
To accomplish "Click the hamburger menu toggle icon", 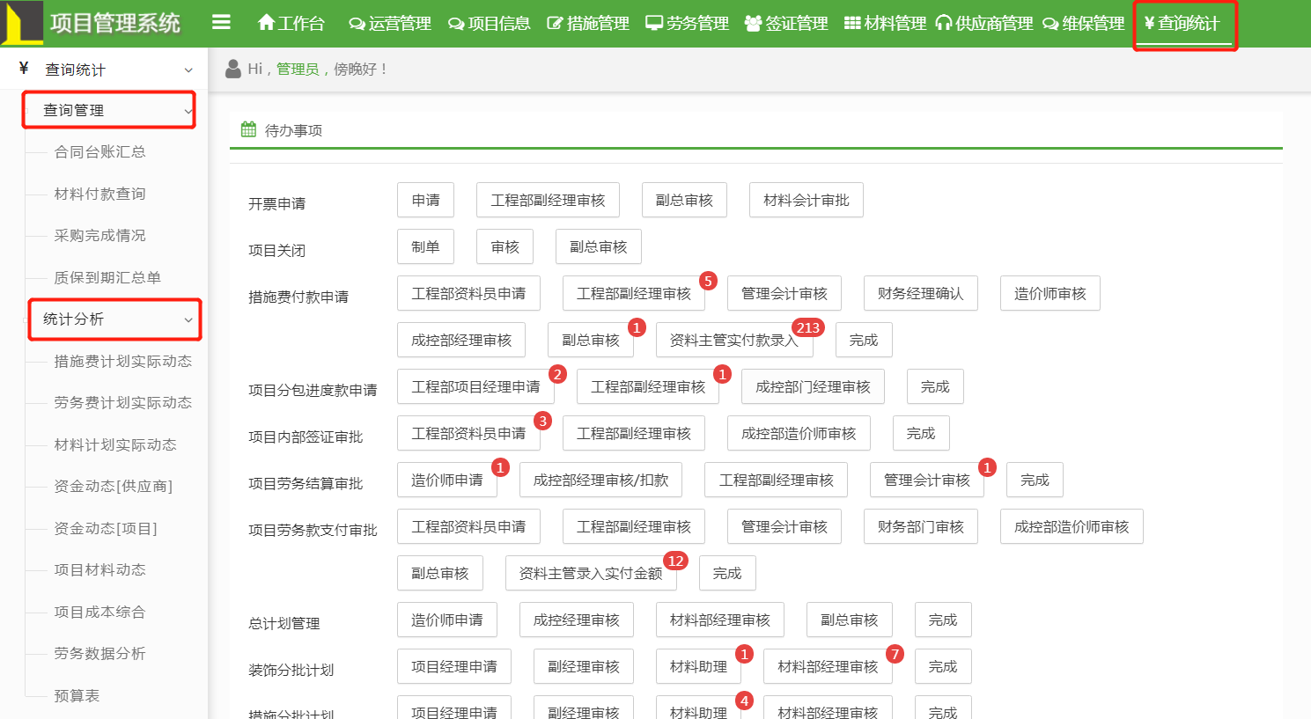I will [x=221, y=22].
